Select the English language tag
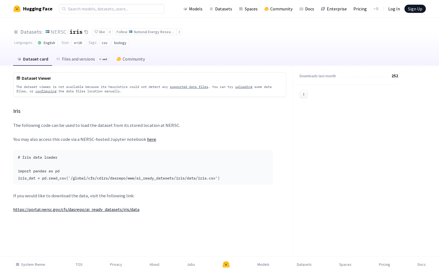This screenshot has width=439, height=274. click(46, 43)
